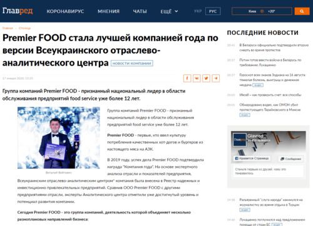Click the orange search magnifier button

[x=302, y=11]
